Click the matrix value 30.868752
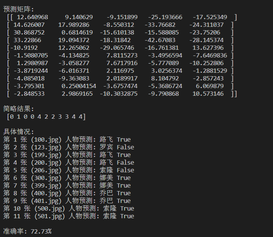 point(29,33)
